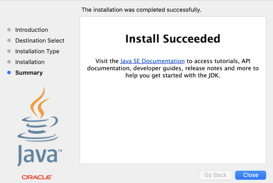
Task: Click the gray bullet beside Introduction
Action: tap(9, 30)
